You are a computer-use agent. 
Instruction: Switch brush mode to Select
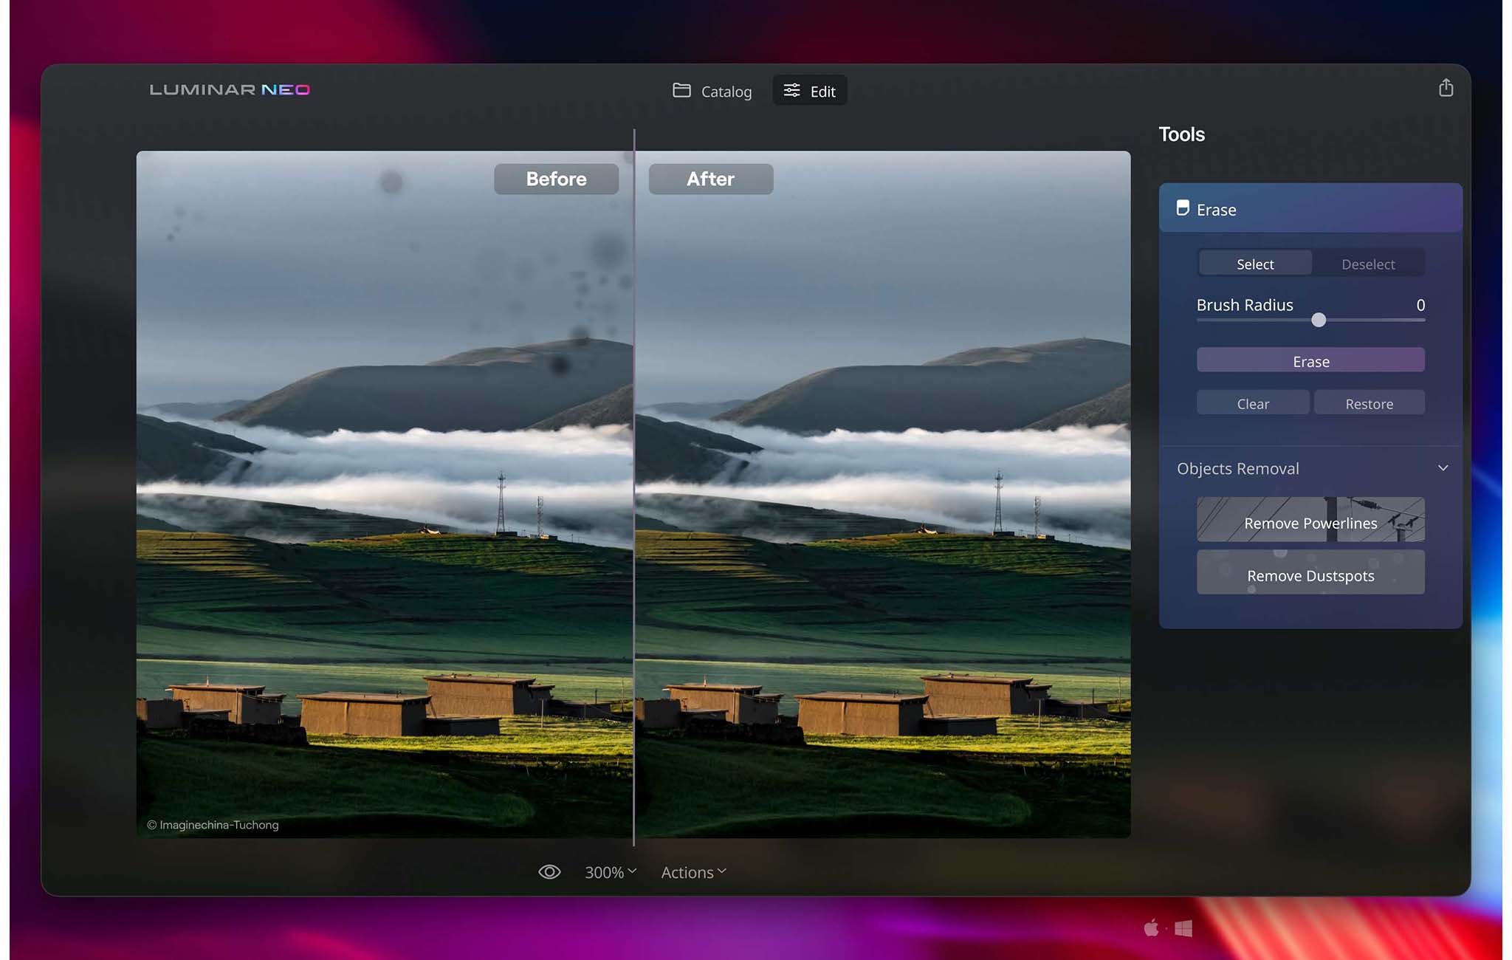[x=1254, y=264]
